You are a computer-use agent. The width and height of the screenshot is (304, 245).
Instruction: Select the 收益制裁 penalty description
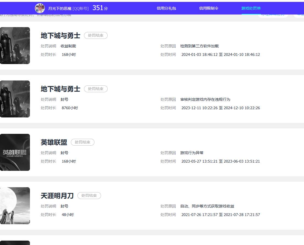click(68, 46)
